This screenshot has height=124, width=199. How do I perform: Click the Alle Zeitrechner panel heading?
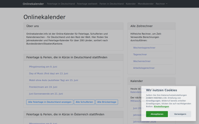tap(141, 26)
